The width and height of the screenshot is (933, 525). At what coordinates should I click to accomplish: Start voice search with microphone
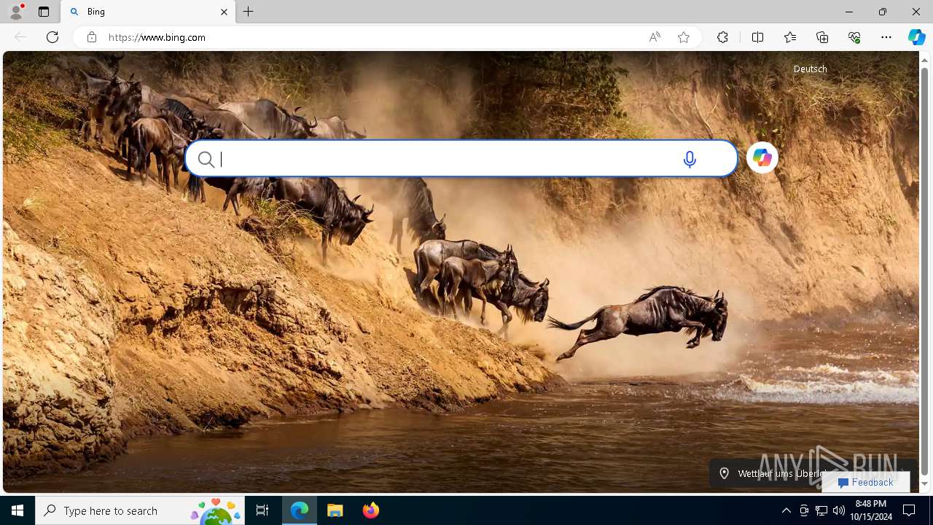(x=690, y=159)
